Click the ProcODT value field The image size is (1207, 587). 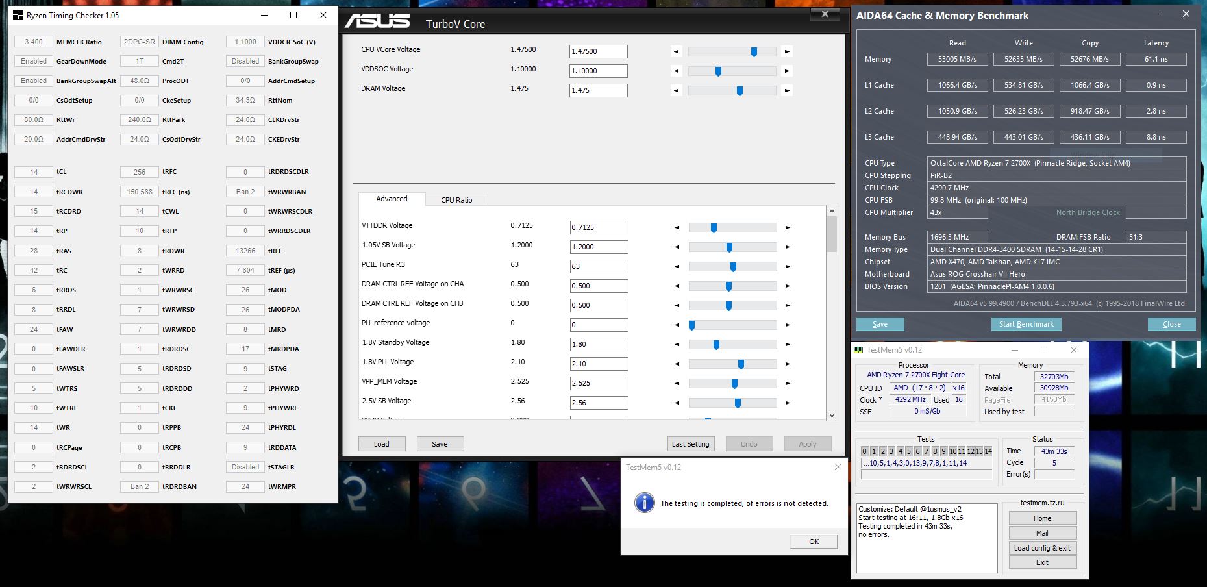point(140,81)
